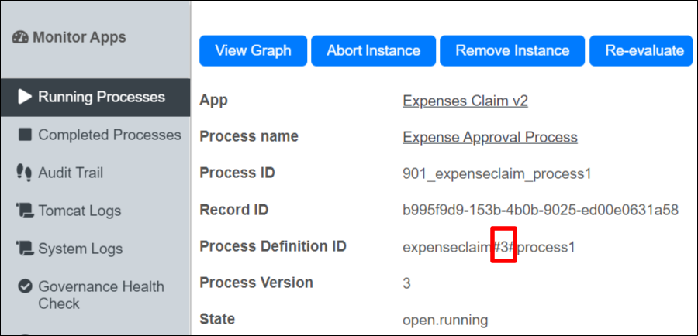Click the View Graph button
Viewport: 698px width, 336px height.
[x=254, y=50]
